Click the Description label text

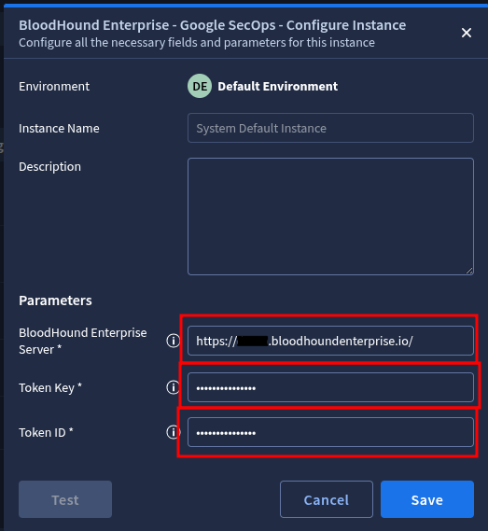[49, 167]
